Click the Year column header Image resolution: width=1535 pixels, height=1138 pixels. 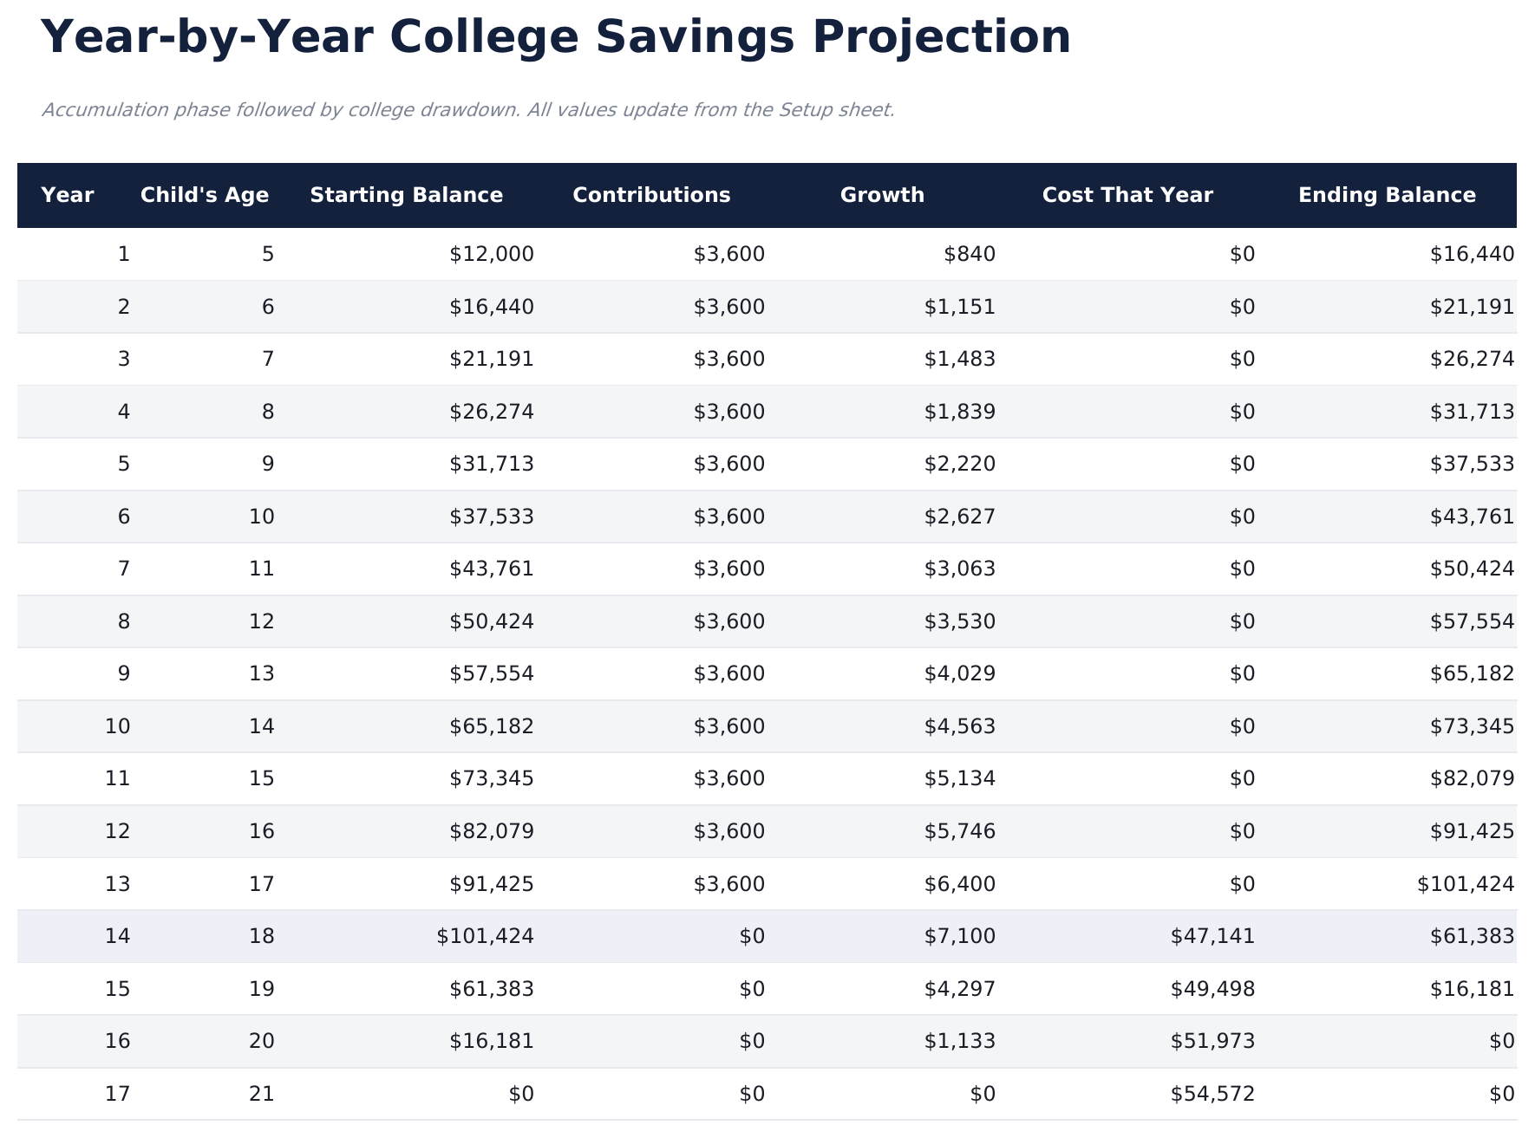pos(68,195)
